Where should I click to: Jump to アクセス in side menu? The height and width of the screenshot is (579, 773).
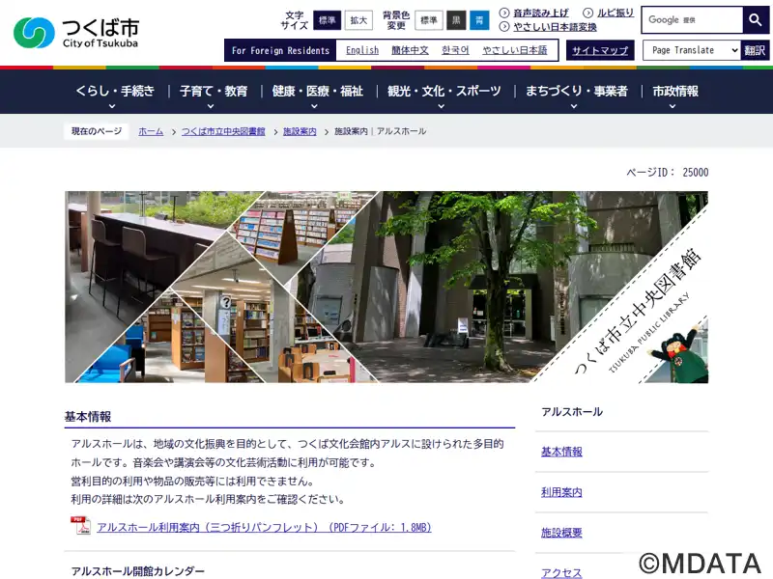click(561, 573)
